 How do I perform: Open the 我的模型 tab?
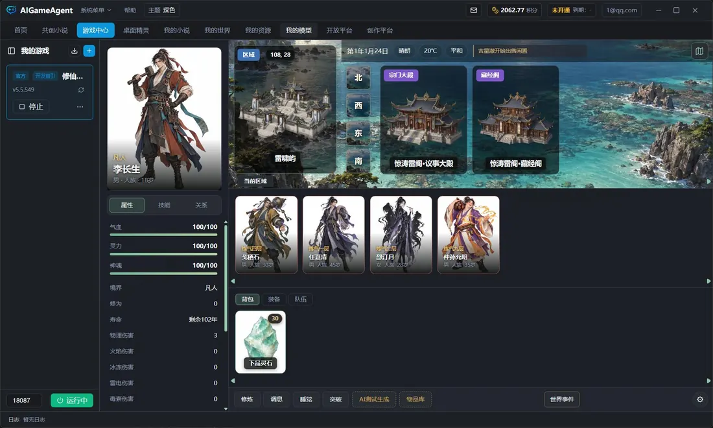click(299, 30)
